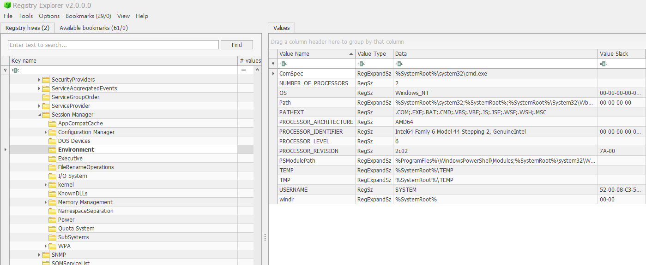Click the I/O System folder icon
Viewport: 646px width, 265px height.
coord(52,176)
